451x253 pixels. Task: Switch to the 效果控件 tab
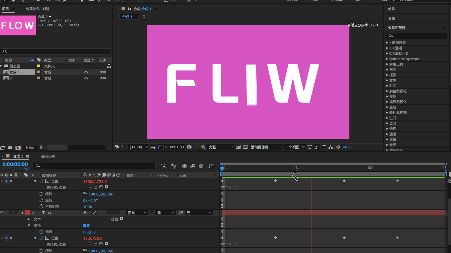click(x=37, y=9)
